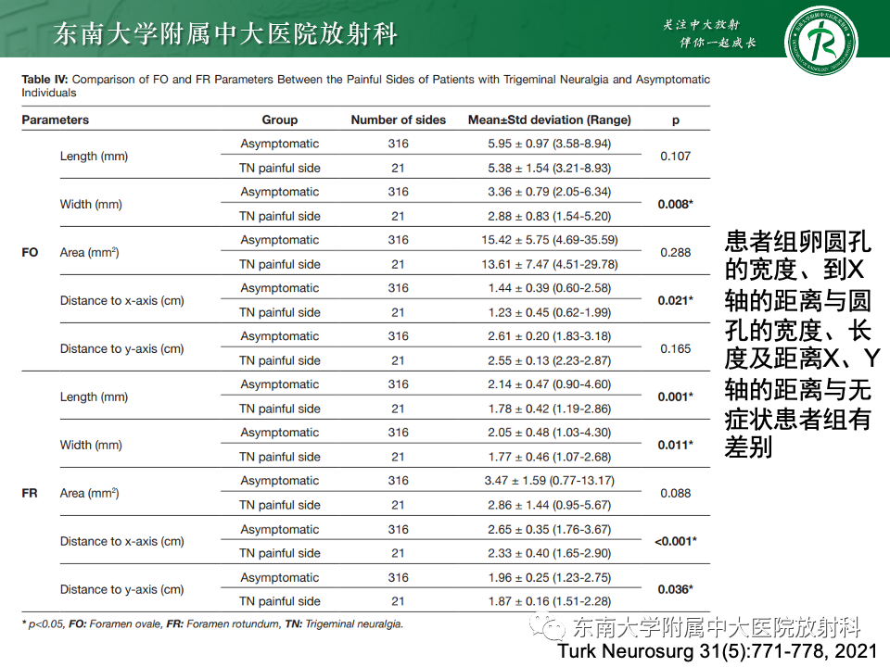Click the bold p value 0.001*
Image resolution: width=890 pixels, height=667 pixels.
[676, 397]
